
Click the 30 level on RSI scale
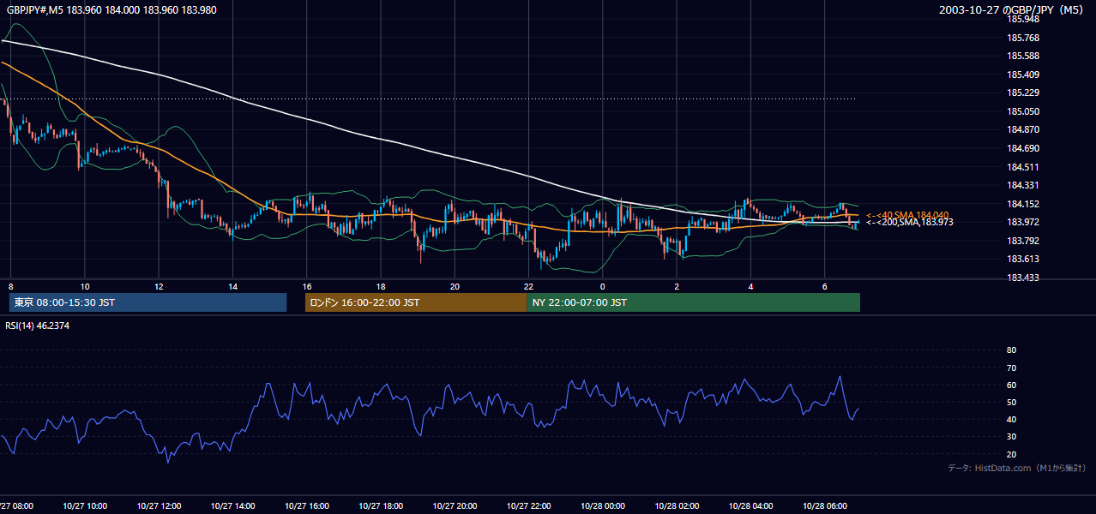click(1011, 437)
